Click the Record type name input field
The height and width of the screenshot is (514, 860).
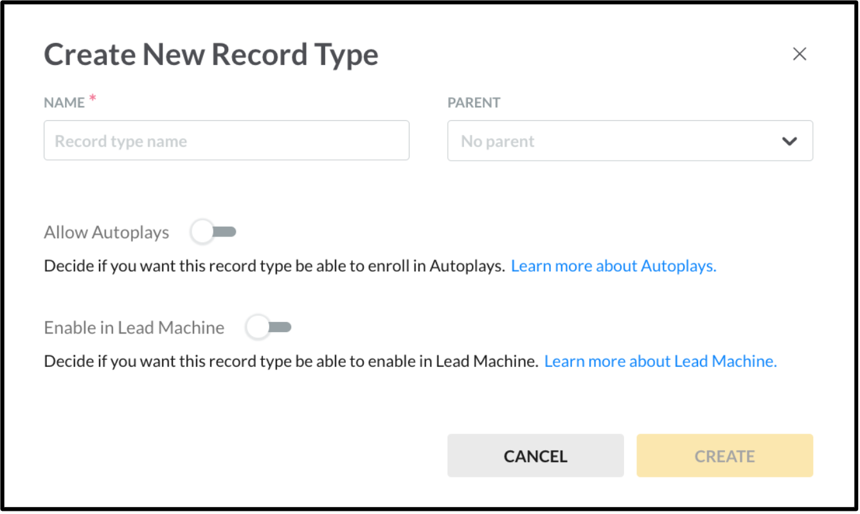226,141
